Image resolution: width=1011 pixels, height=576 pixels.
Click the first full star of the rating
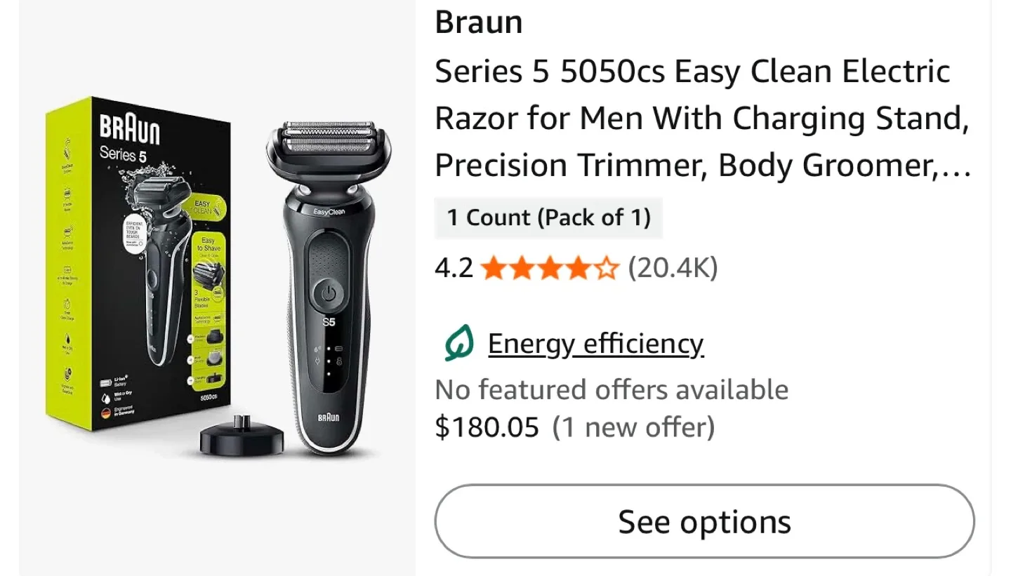494,267
